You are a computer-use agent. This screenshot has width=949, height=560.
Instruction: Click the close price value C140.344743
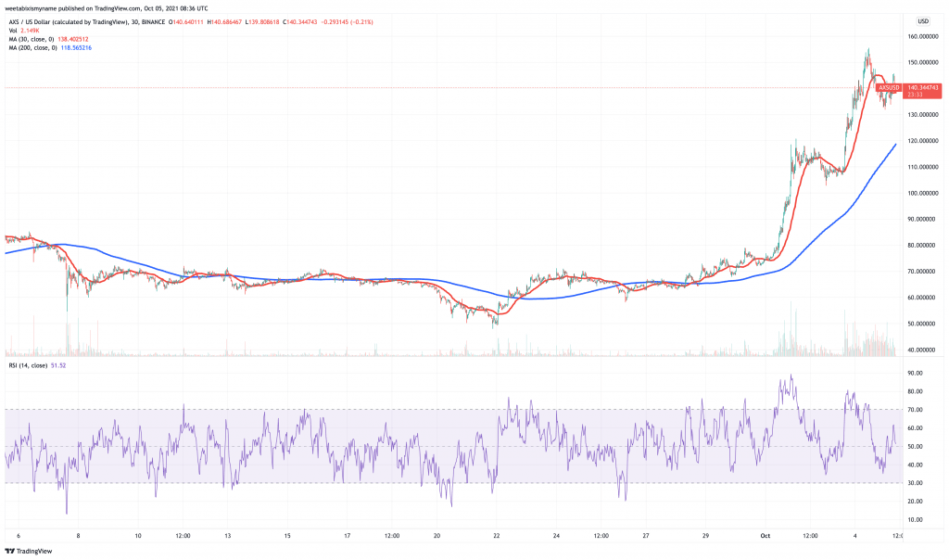point(299,22)
